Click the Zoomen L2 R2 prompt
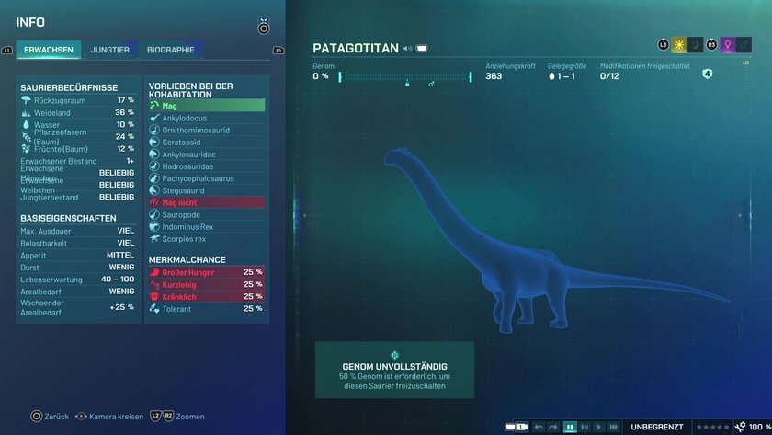The height and width of the screenshot is (435, 772). click(x=177, y=417)
